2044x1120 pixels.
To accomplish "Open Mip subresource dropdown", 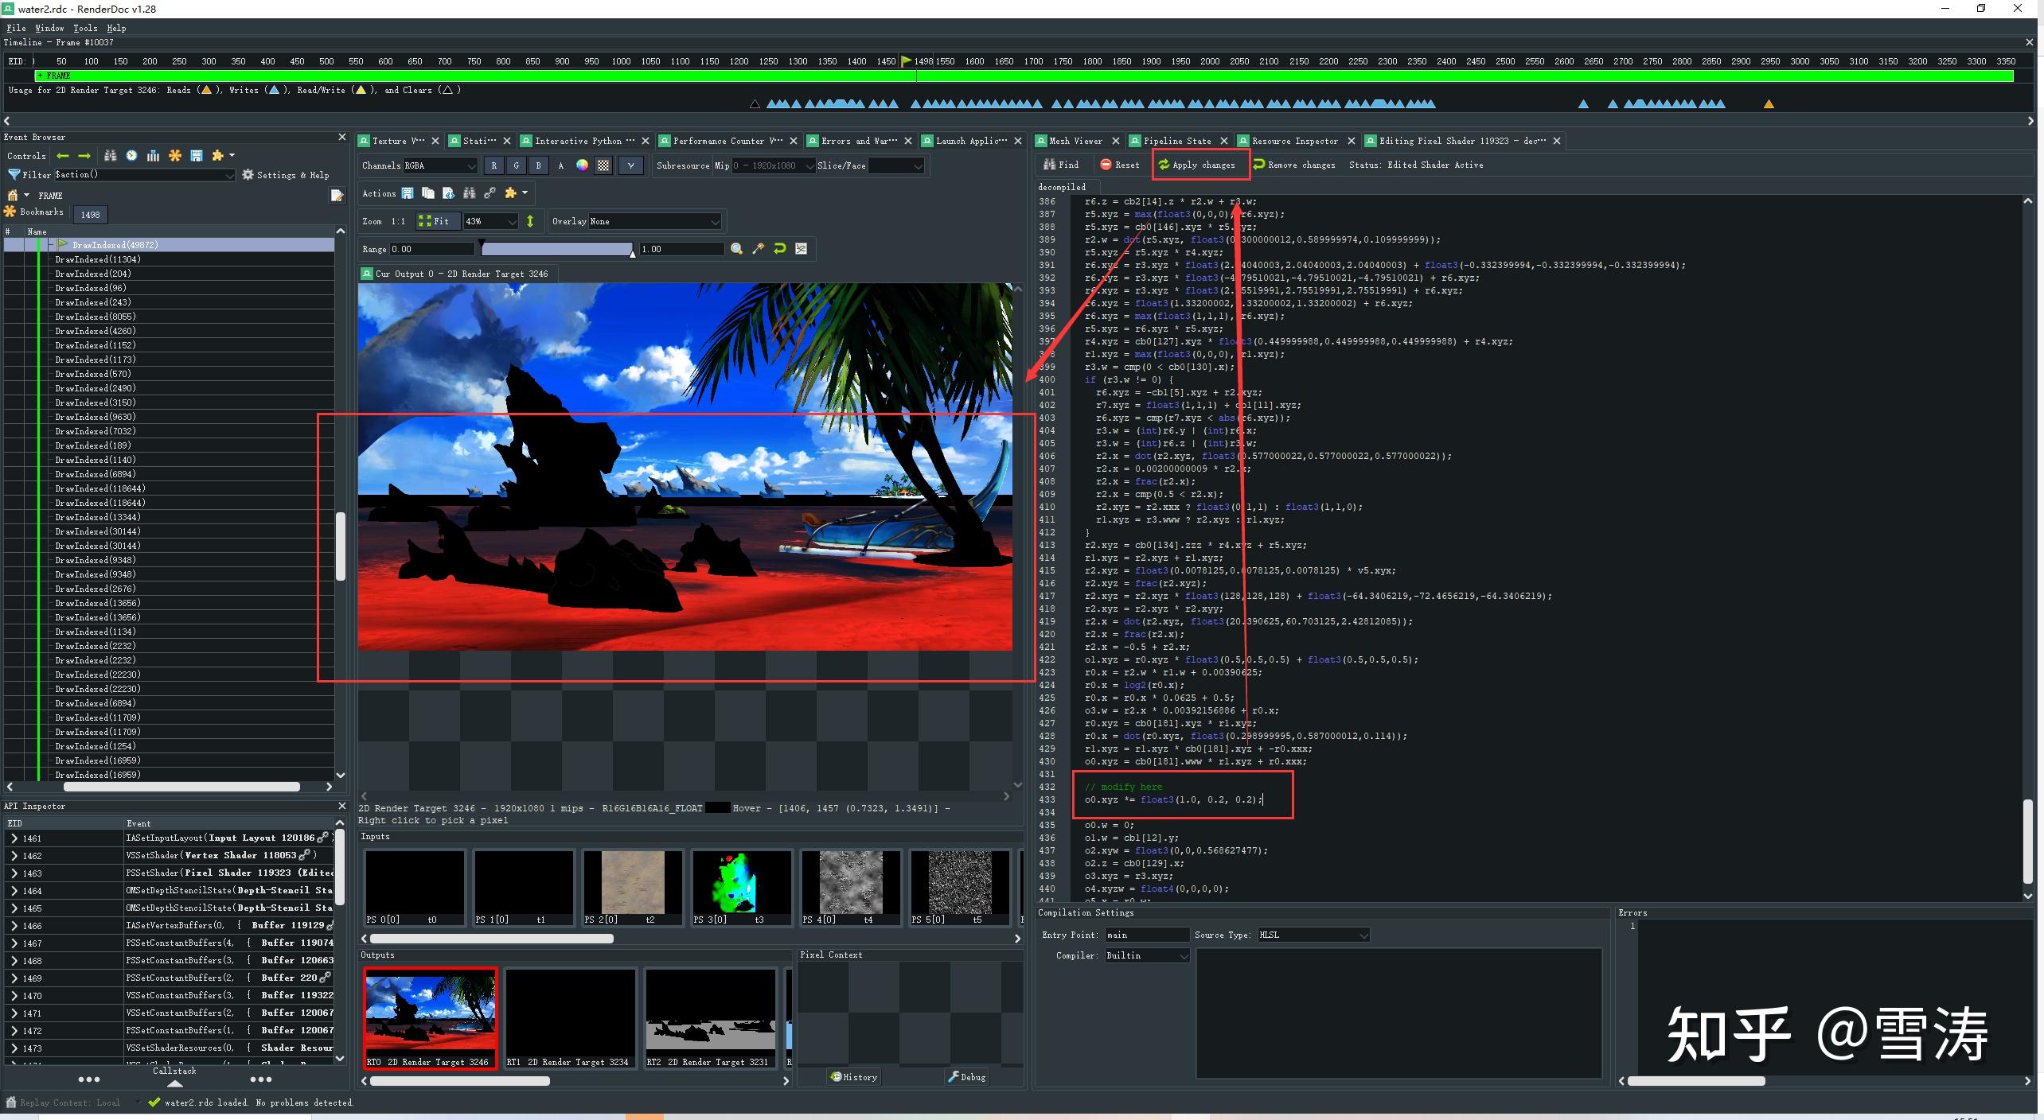I will coord(774,165).
